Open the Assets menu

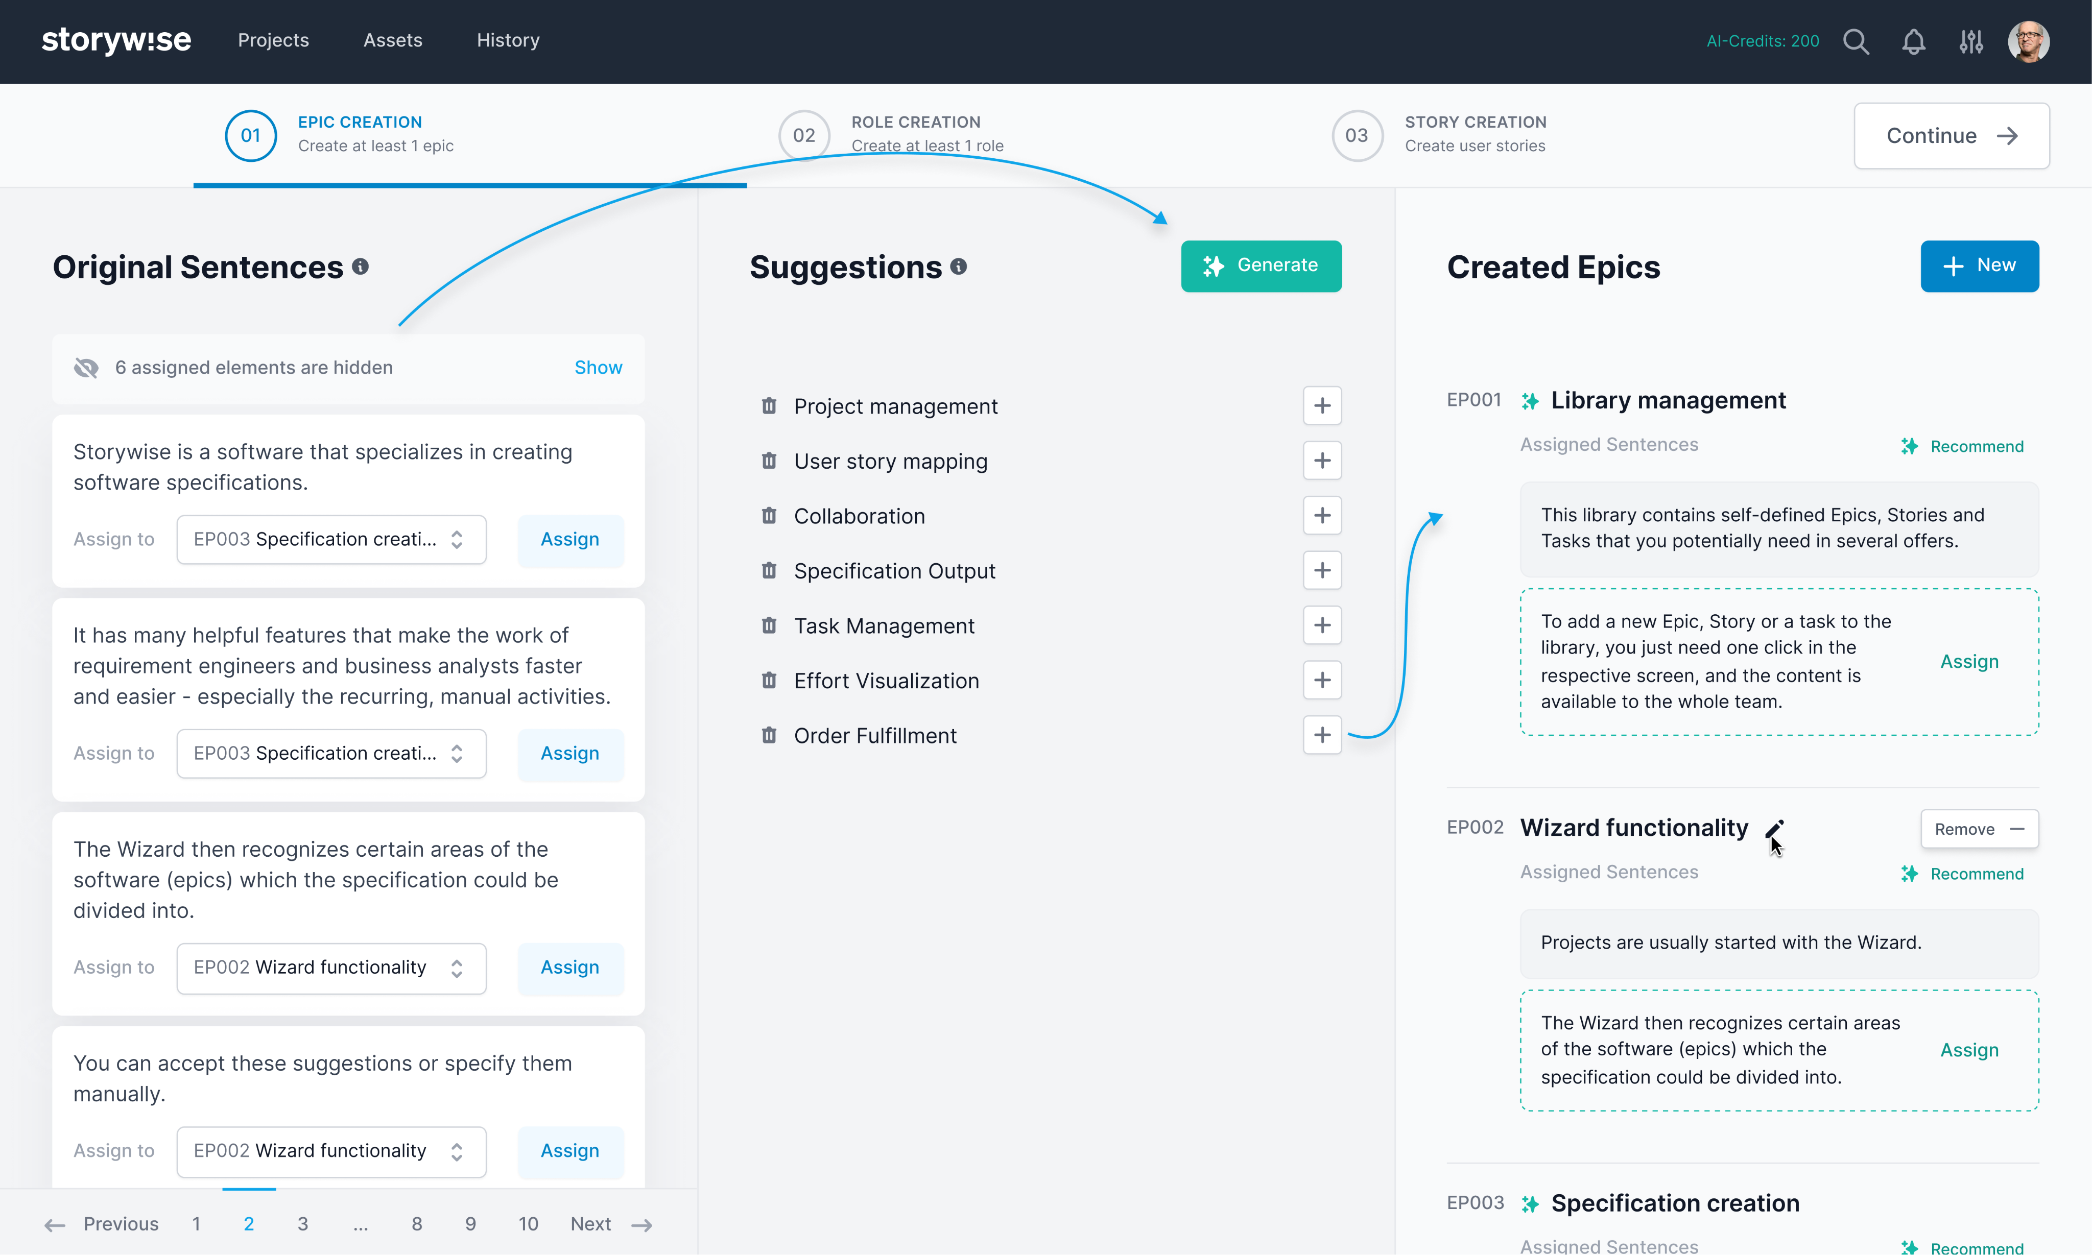pos(393,41)
